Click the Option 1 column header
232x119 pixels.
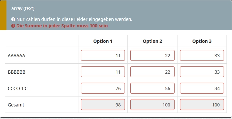coord(103,41)
